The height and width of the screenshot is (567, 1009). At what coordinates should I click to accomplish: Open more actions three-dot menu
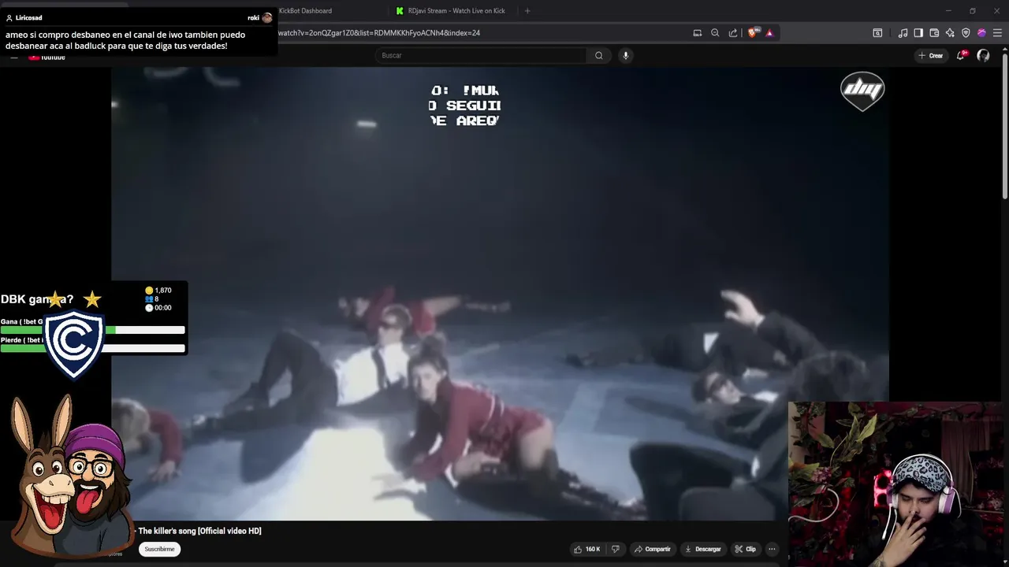773,549
